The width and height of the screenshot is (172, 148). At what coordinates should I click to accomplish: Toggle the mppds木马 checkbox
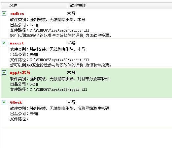(4, 73)
